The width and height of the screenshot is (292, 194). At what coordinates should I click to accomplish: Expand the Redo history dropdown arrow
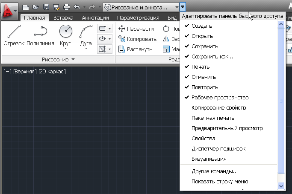(x=100, y=7)
